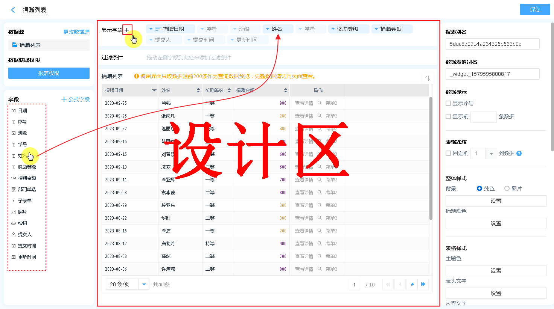Click the help icon next to 列数据
Viewport: 554px width, 309px height.
(x=519, y=154)
